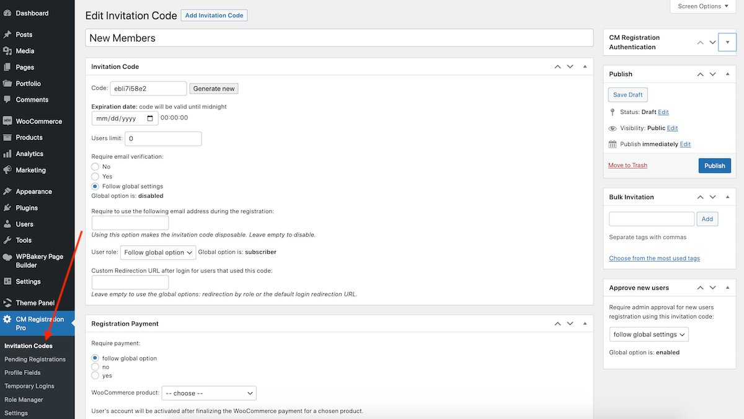Viewport: 744px width, 419px height.
Task: Click the Appearance paintbrush icon
Action: click(x=7, y=192)
